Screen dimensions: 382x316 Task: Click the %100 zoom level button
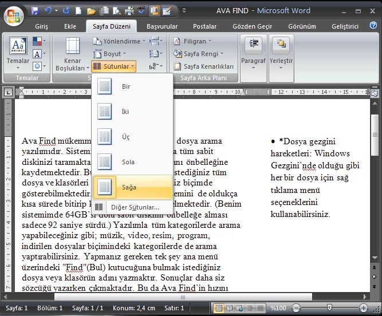(x=278, y=308)
